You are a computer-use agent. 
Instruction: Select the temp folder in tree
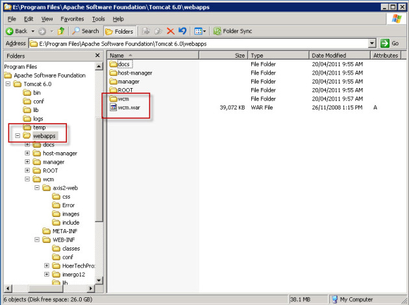pos(34,128)
